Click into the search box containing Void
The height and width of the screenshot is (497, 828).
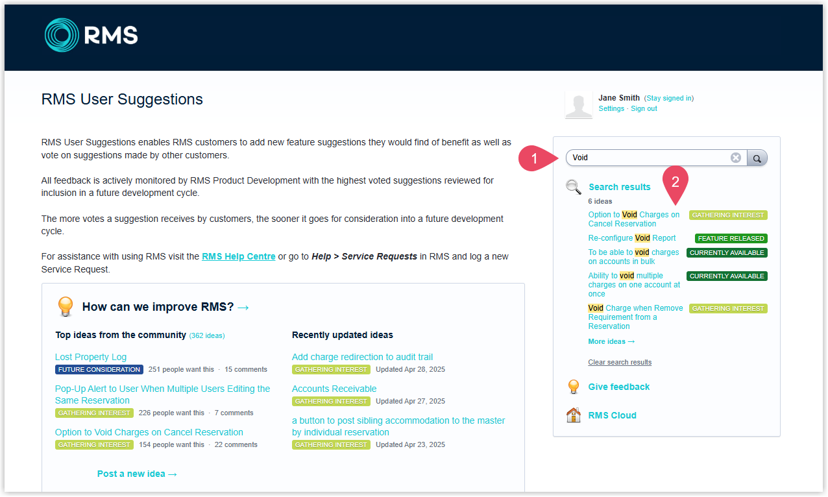656,158
